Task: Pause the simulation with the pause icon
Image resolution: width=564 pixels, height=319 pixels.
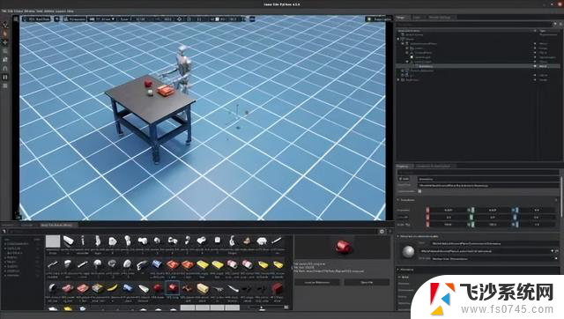Action: [5, 77]
